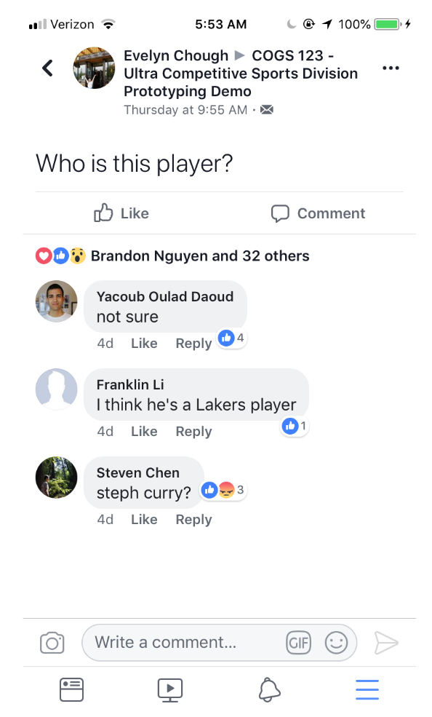Reply to Franklin Li's comment
The height and width of the screenshot is (717, 432).
coord(193,432)
